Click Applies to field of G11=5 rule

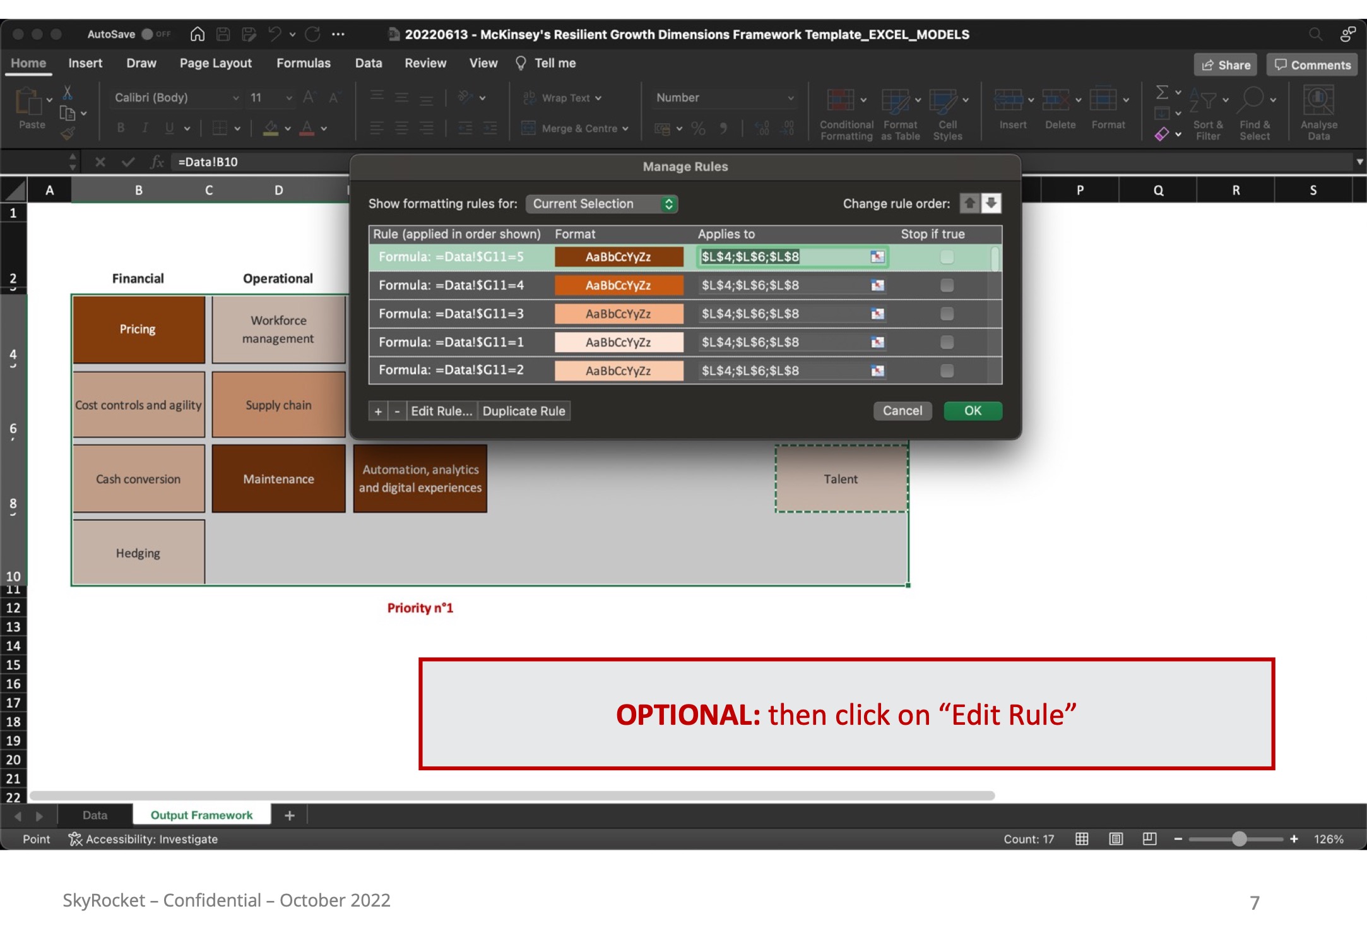click(x=792, y=257)
